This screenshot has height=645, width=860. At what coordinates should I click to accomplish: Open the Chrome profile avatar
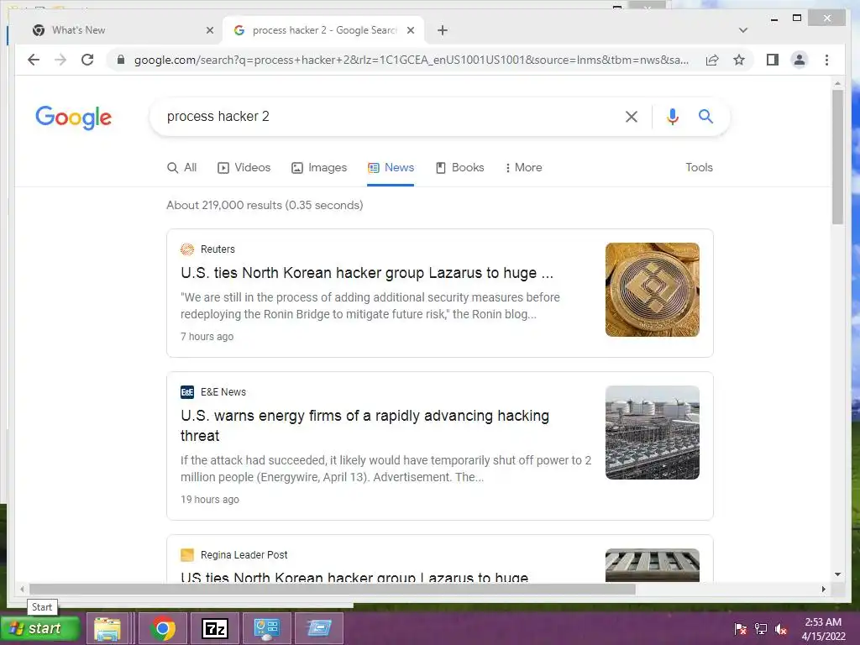click(800, 60)
